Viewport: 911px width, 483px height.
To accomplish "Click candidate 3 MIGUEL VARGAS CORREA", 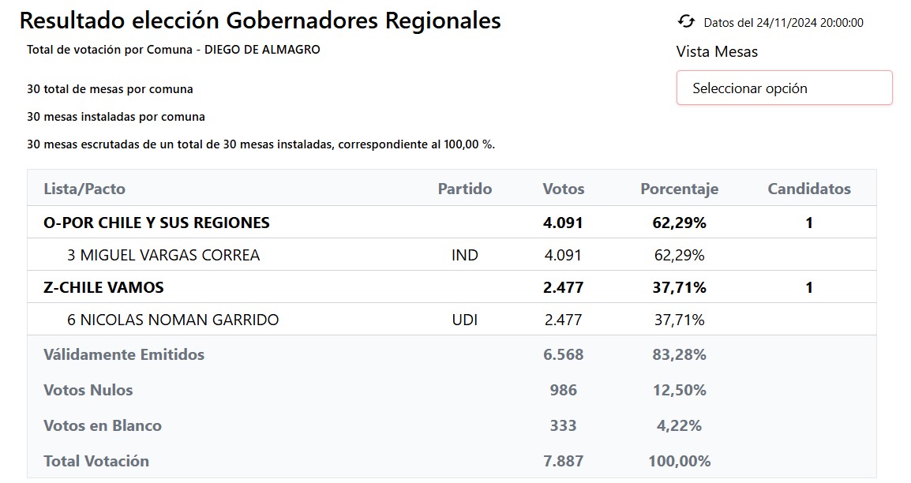I will pos(163,255).
